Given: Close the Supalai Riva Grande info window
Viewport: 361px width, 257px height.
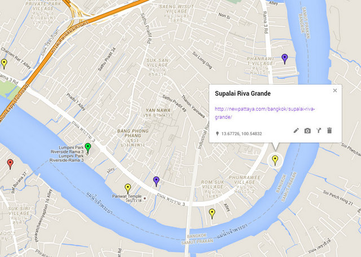Looking at the screenshot, I should pos(335,90).
